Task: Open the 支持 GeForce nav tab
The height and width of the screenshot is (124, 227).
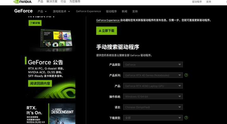Action: [135, 11]
